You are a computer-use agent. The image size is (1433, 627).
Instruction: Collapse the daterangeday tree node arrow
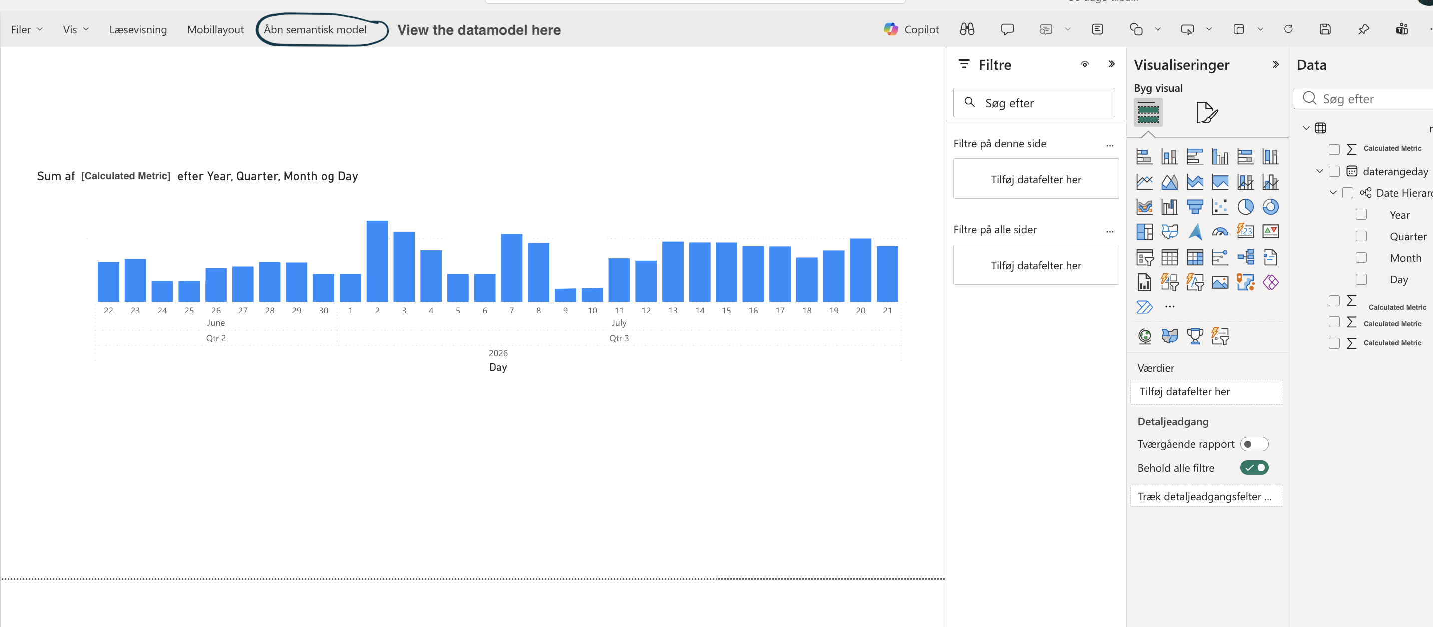(1319, 171)
